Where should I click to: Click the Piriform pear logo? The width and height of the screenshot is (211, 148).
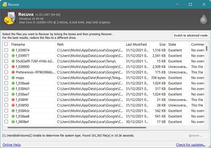pos(203,19)
